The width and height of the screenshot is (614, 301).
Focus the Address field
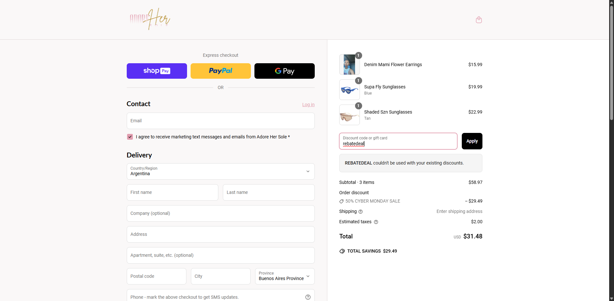pos(221,234)
